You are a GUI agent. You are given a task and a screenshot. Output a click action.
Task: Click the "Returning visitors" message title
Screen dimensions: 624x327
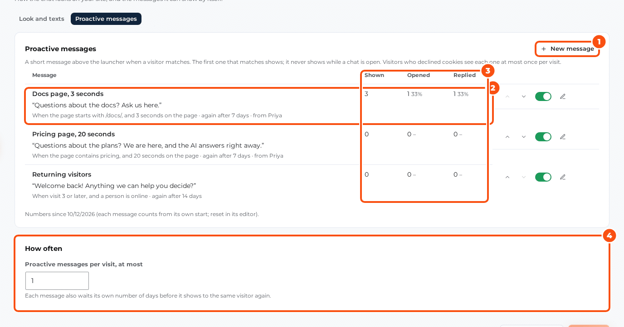coord(62,175)
